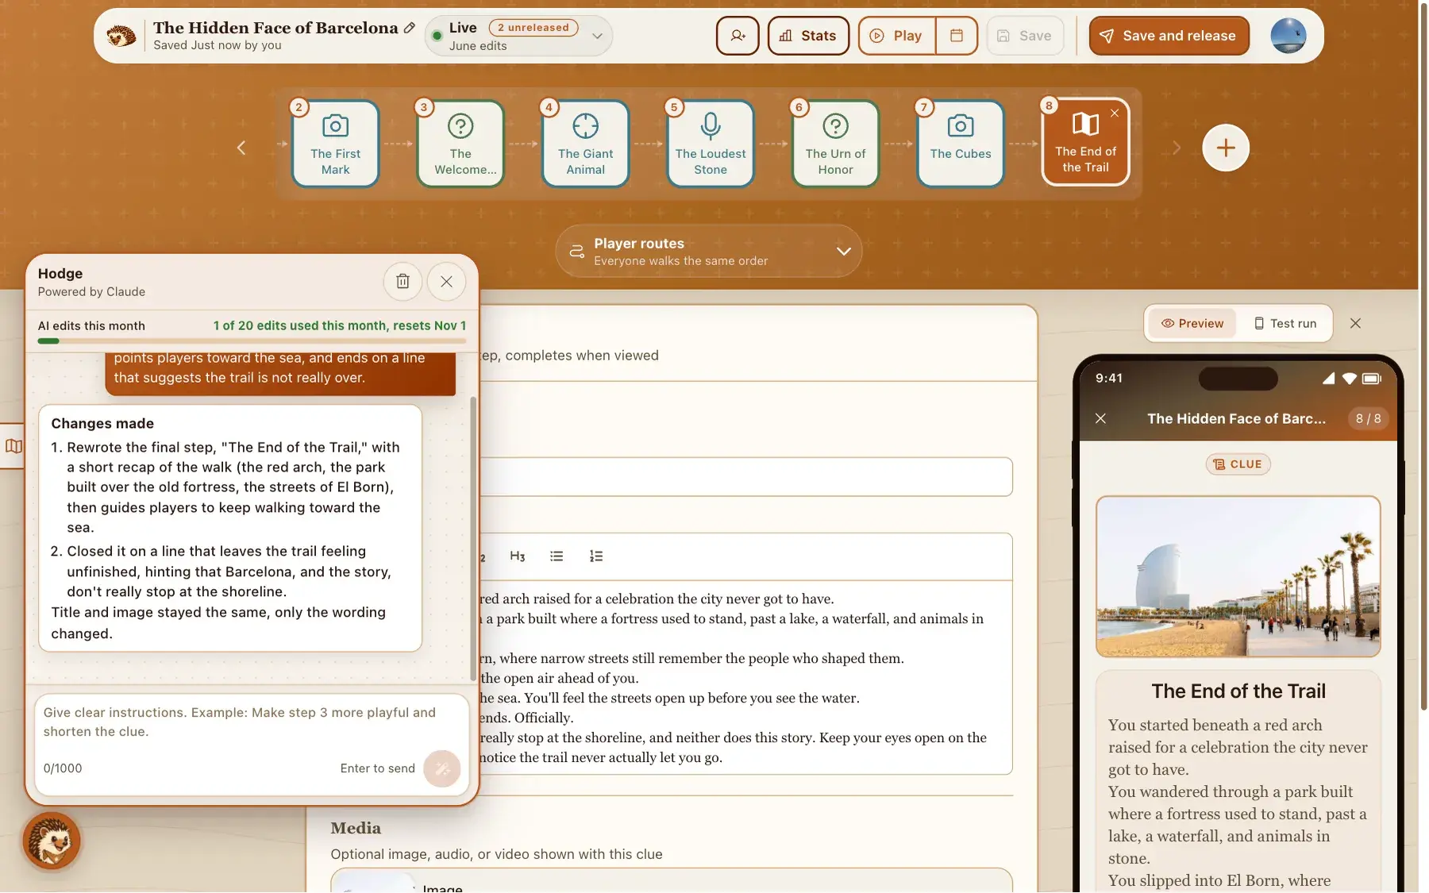Viewport: 1429px width, 893px height.
Task: Send the prompt with the magic wand
Action: pyautogui.click(x=442, y=768)
